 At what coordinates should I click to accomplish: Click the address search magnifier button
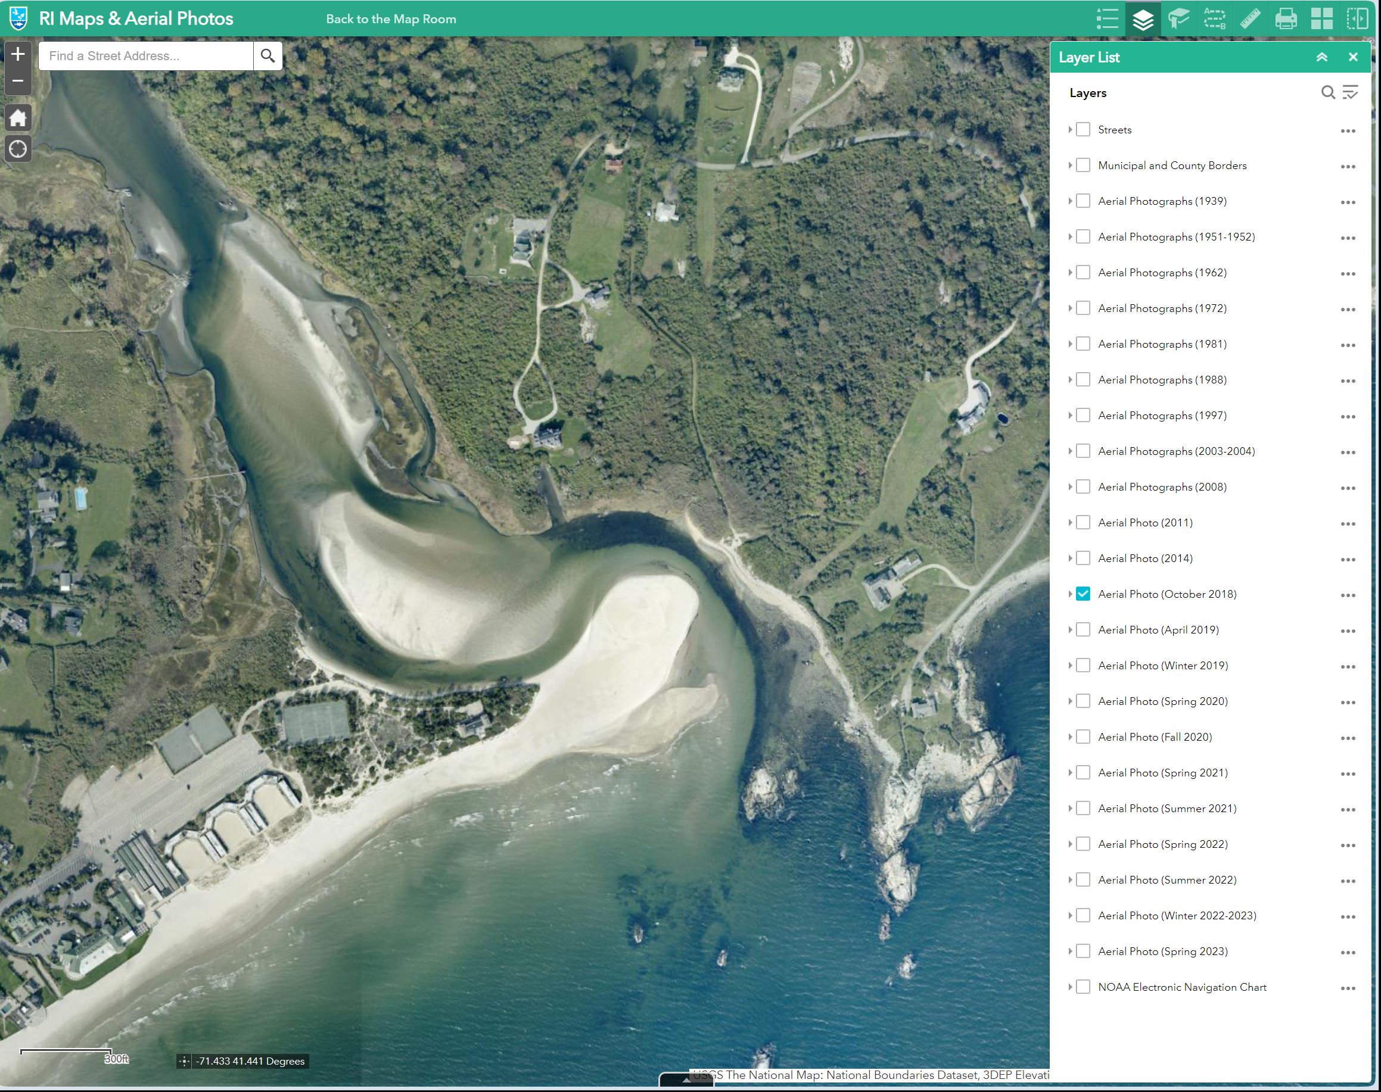tap(268, 56)
